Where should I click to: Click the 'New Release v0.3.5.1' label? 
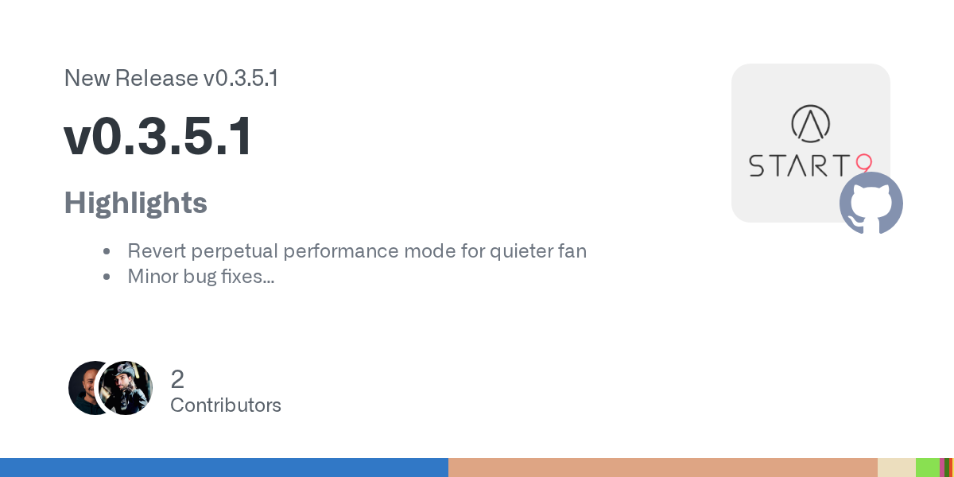[171, 78]
